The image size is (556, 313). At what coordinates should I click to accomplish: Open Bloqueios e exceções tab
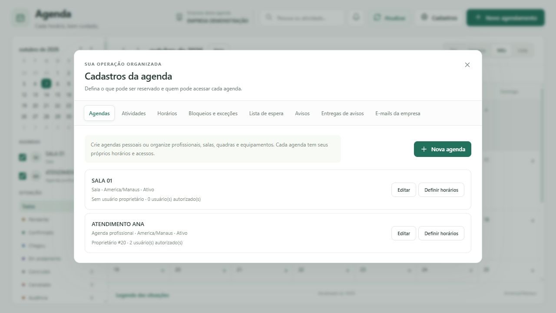(x=213, y=113)
